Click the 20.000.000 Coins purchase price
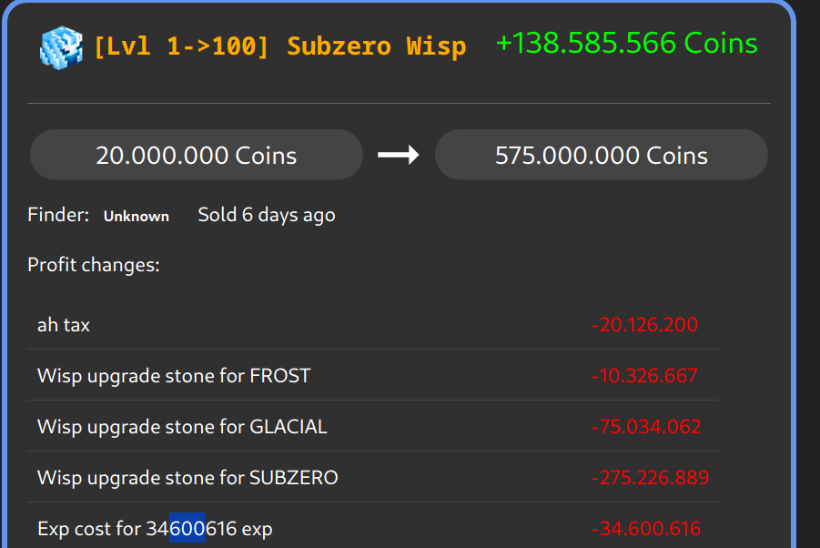Screen dimensions: 820x548 coord(197,155)
